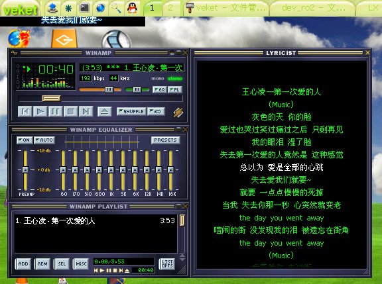Image resolution: width=382 pixels, height=284 pixels.
Task: Open the playlist LIST OPTS menu
Action: (x=167, y=264)
